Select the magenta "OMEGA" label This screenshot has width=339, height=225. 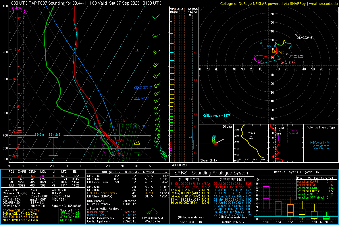(x=18, y=8)
